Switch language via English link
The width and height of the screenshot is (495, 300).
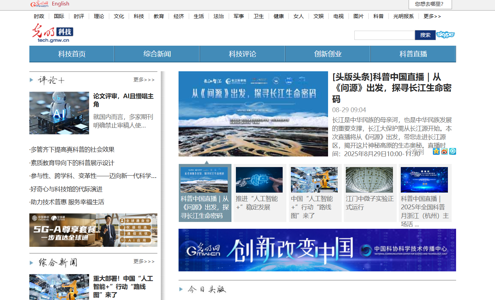click(60, 4)
